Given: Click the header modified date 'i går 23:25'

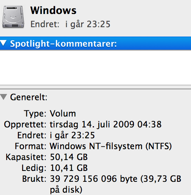Looking at the screenshot, I should 88,24.
